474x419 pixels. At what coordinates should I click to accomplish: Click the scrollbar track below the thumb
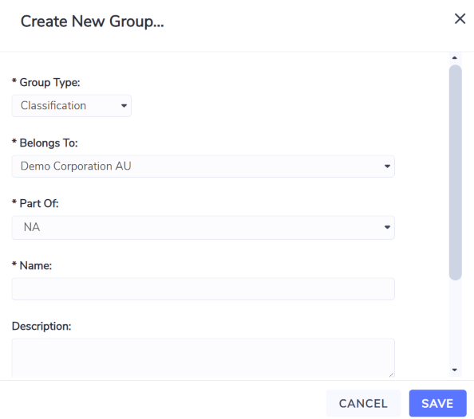(x=456, y=323)
